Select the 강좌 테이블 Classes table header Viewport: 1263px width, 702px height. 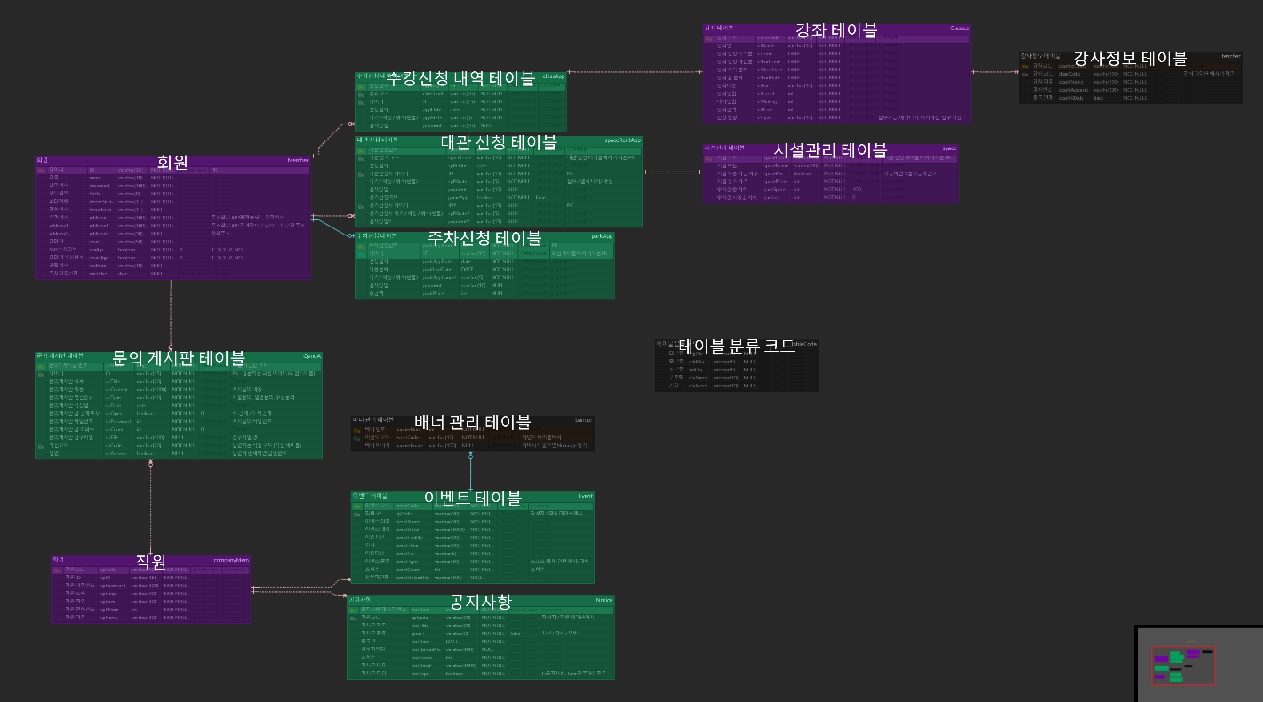tap(836, 29)
